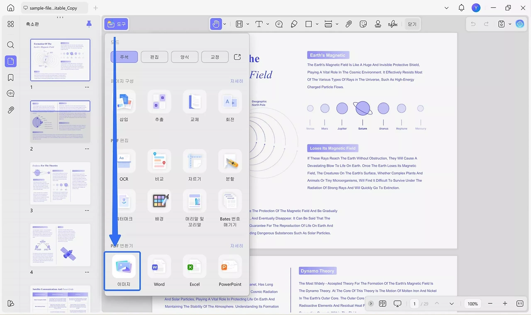
Task: Switch to 편집 mode tab
Action: [x=154, y=57]
